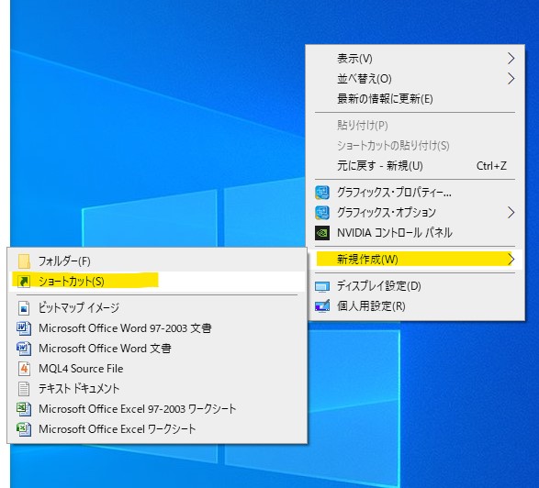Image resolution: width=539 pixels, height=488 pixels.
Task: Click empty desktop wallpaper to dismiss menu
Action: tap(138, 120)
